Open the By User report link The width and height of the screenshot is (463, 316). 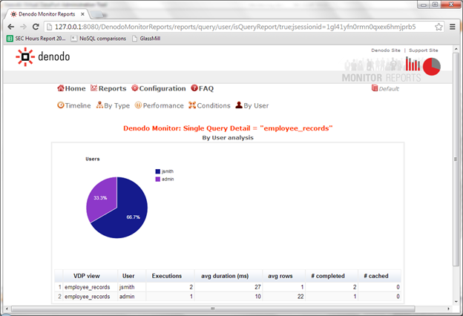(256, 105)
